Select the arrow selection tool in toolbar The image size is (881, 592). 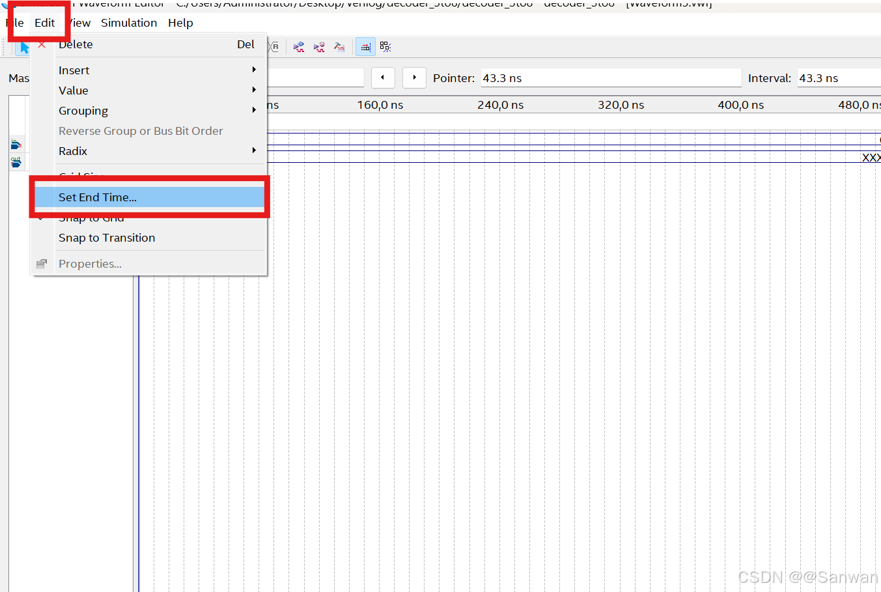[24, 48]
